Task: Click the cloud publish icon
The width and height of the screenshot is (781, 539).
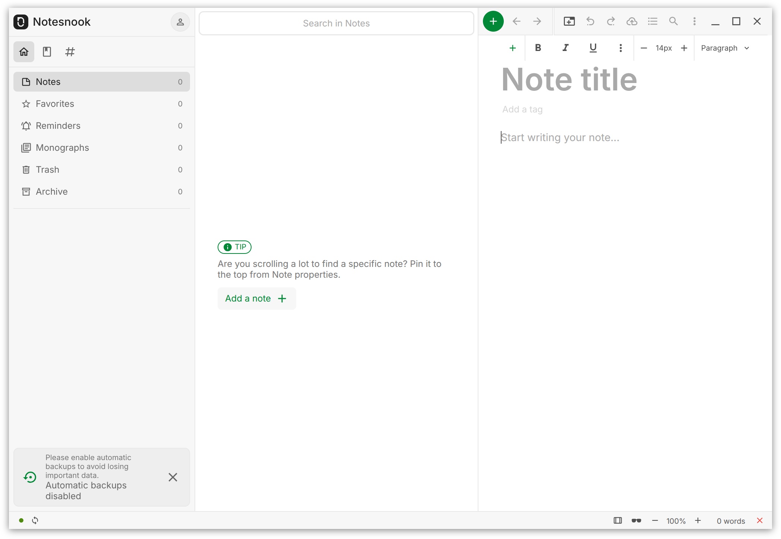Action: (632, 21)
